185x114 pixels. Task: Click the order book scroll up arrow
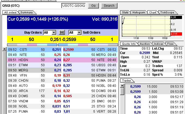point(4,49)
